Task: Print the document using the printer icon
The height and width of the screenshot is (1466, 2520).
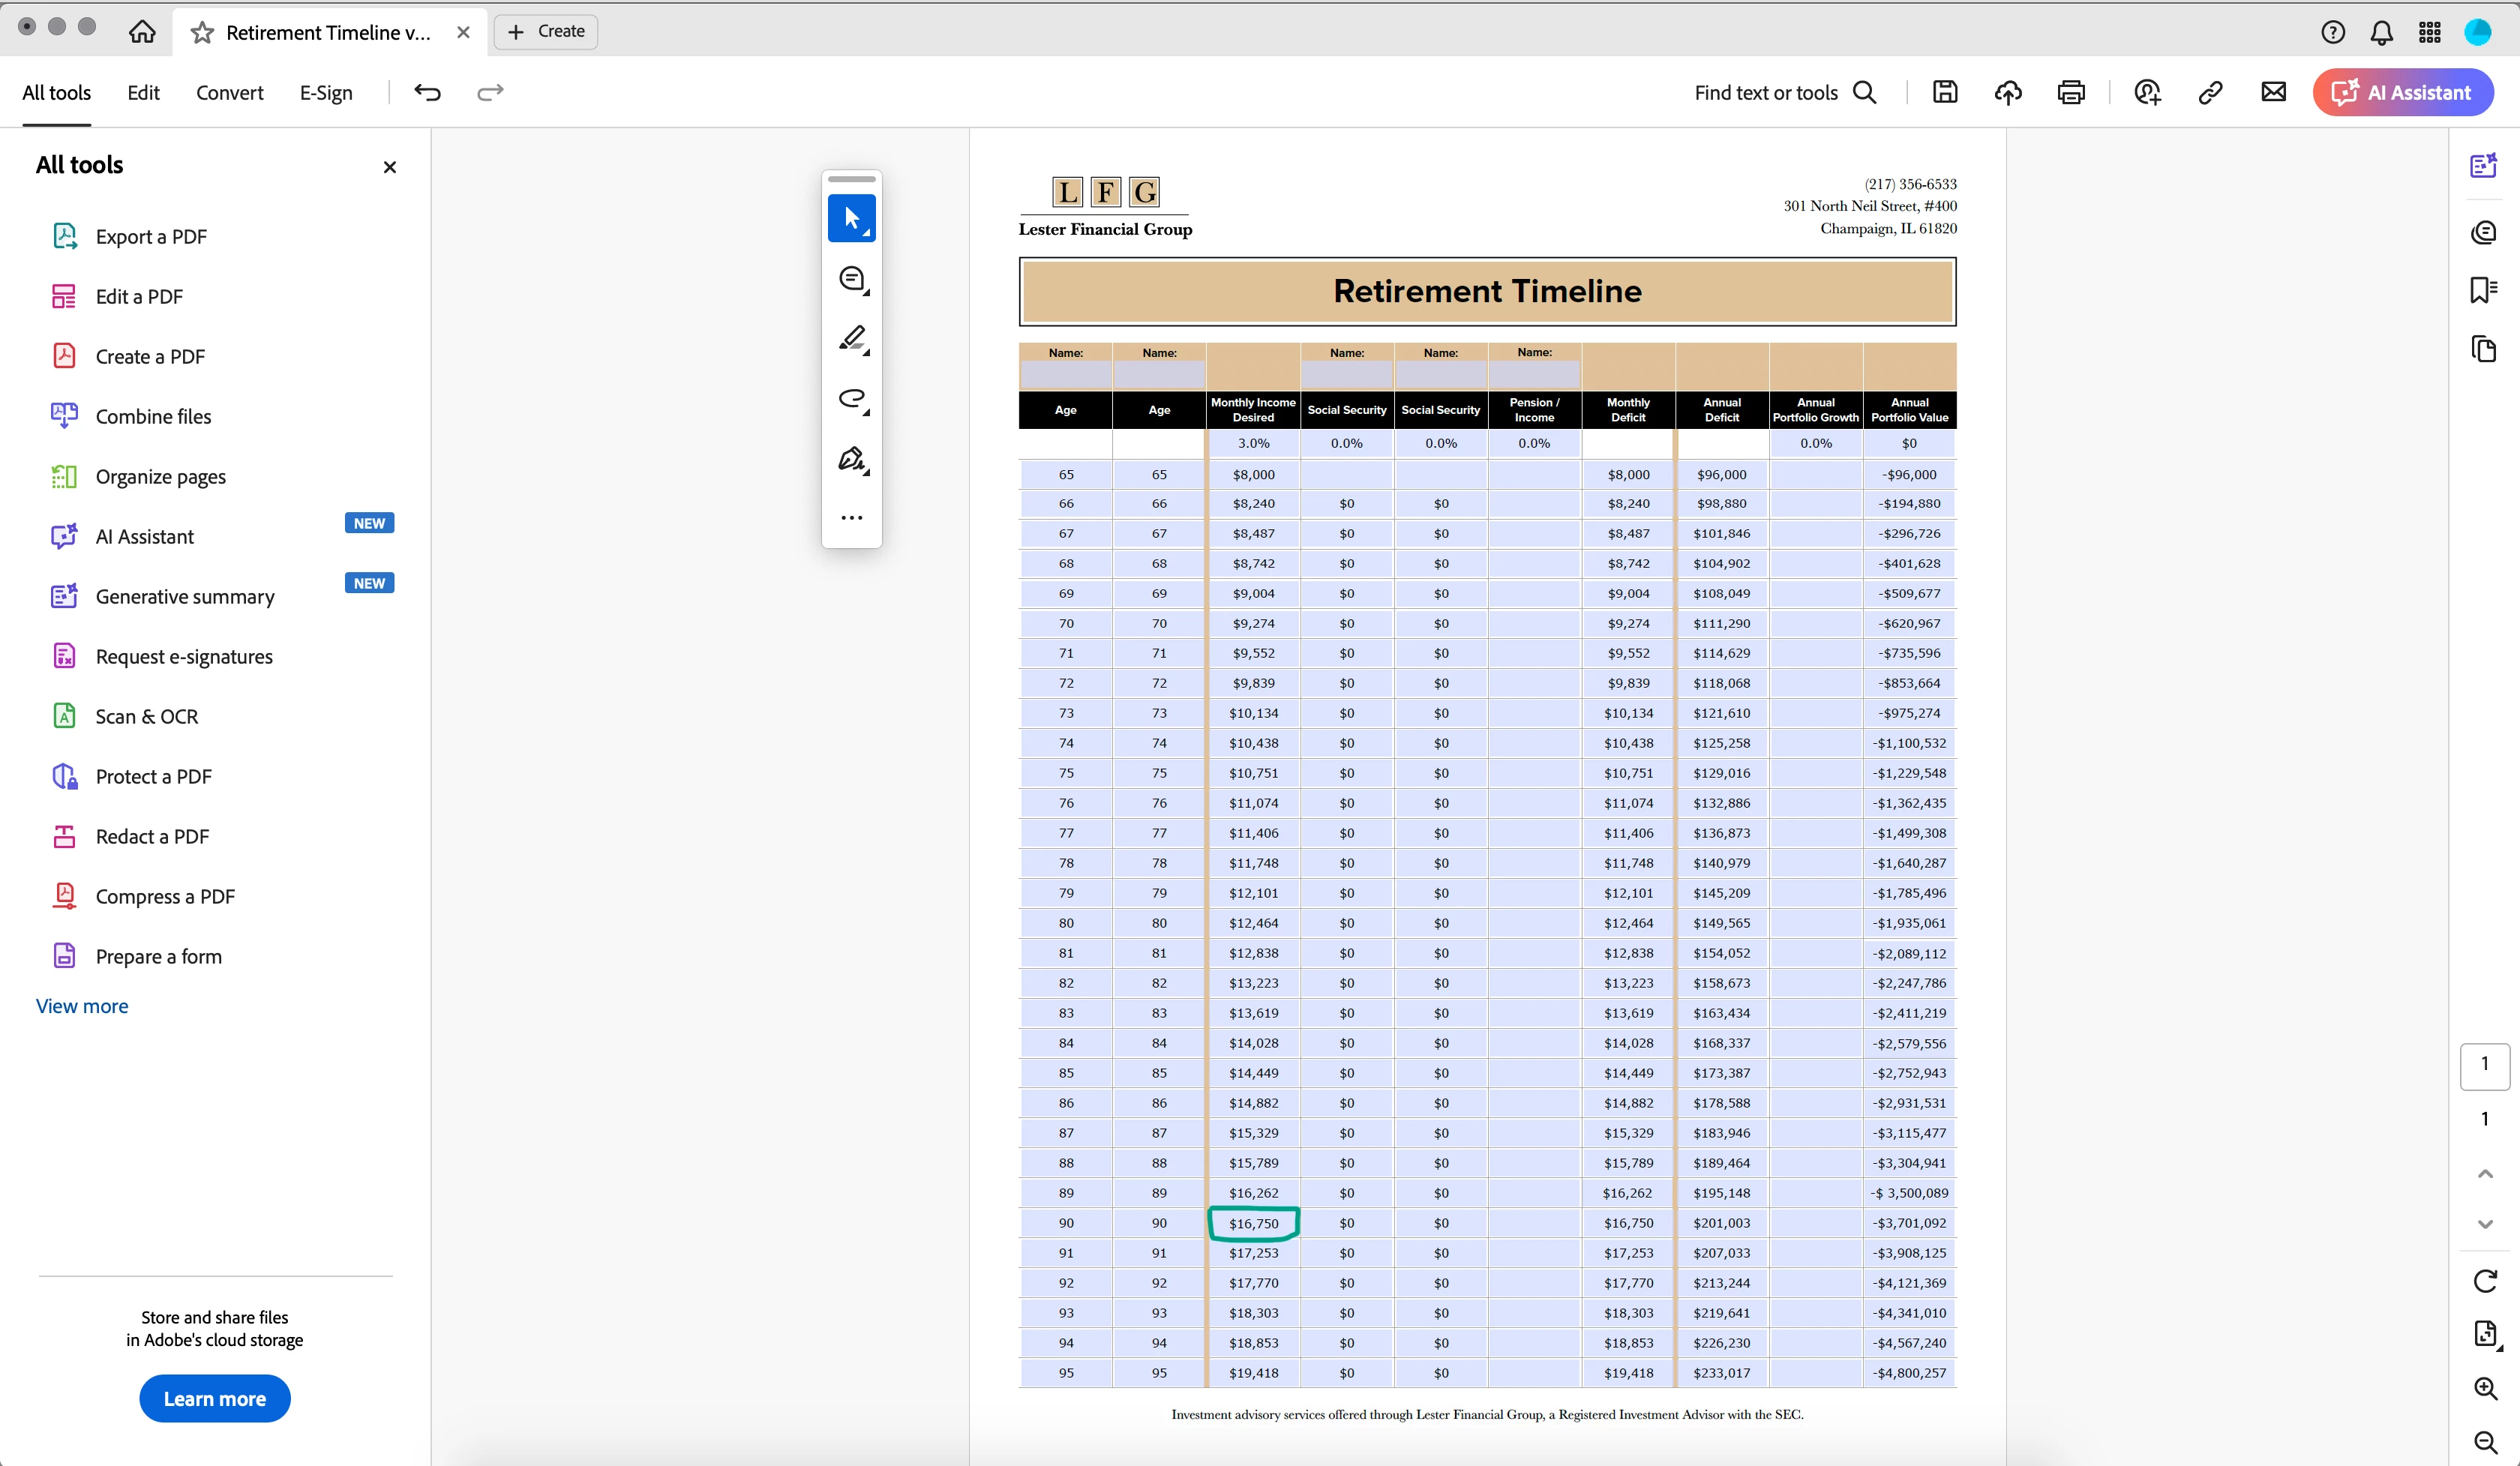Action: coord(2070,92)
